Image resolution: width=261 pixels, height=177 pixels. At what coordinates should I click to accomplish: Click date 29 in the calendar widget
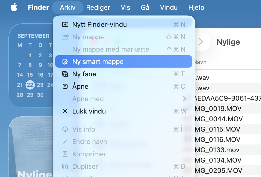tap(30, 95)
